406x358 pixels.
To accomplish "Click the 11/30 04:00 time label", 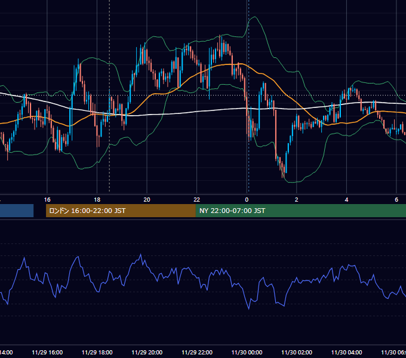I will [347, 352].
